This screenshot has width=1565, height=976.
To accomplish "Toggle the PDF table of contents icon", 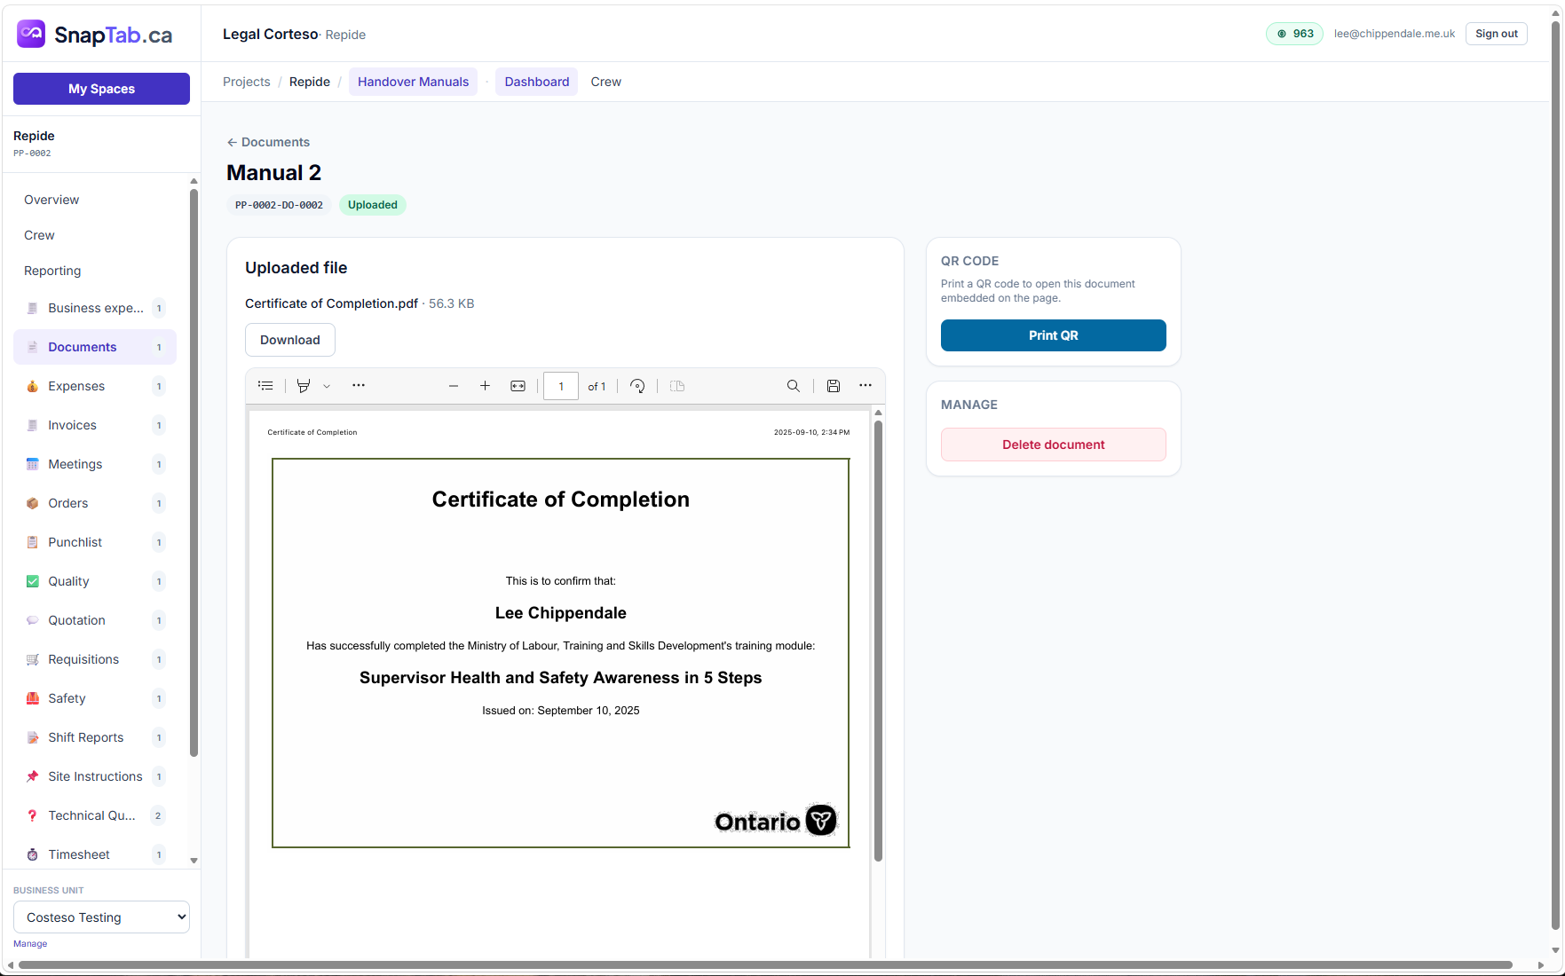I will tap(265, 386).
